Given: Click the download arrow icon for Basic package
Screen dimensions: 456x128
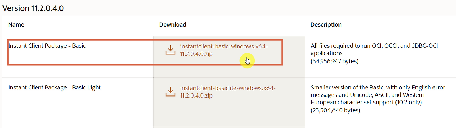Looking at the screenshot, I should click(170, 50).
